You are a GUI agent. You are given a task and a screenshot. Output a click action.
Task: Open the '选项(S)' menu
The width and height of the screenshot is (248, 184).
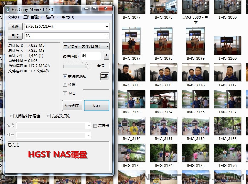point(52,17)
